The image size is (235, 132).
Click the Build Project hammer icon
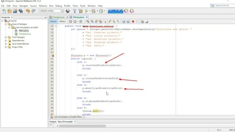tap(75, 11)
